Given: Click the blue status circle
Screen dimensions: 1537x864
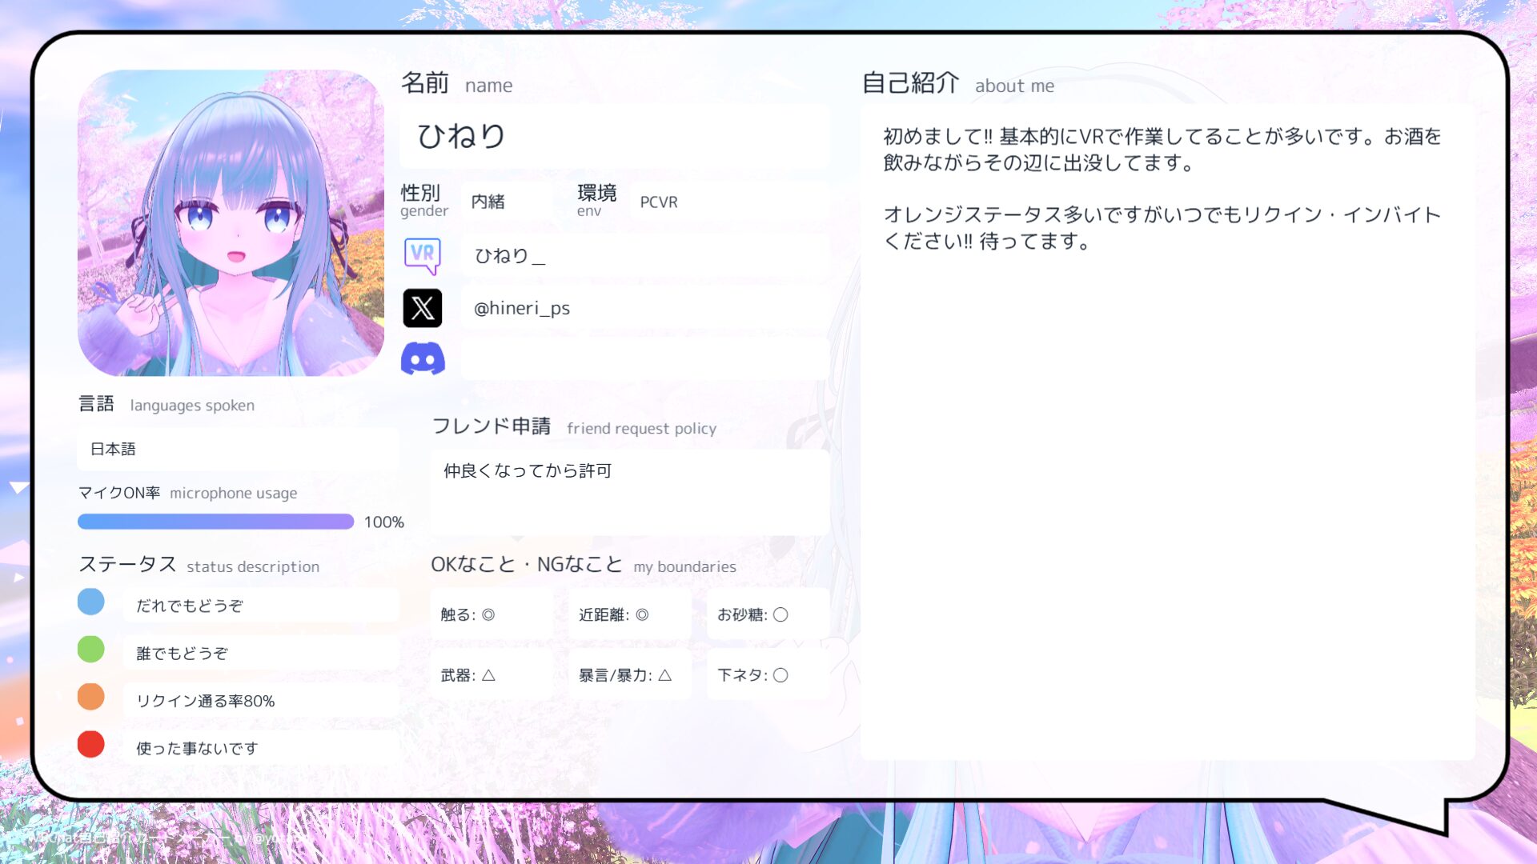Looking at the screenshot, I should (x=91, y=602).
